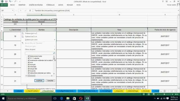Click the filter list horizontal scrollbar thumb
Screen dimensions: 180x101
click(31, 76)
